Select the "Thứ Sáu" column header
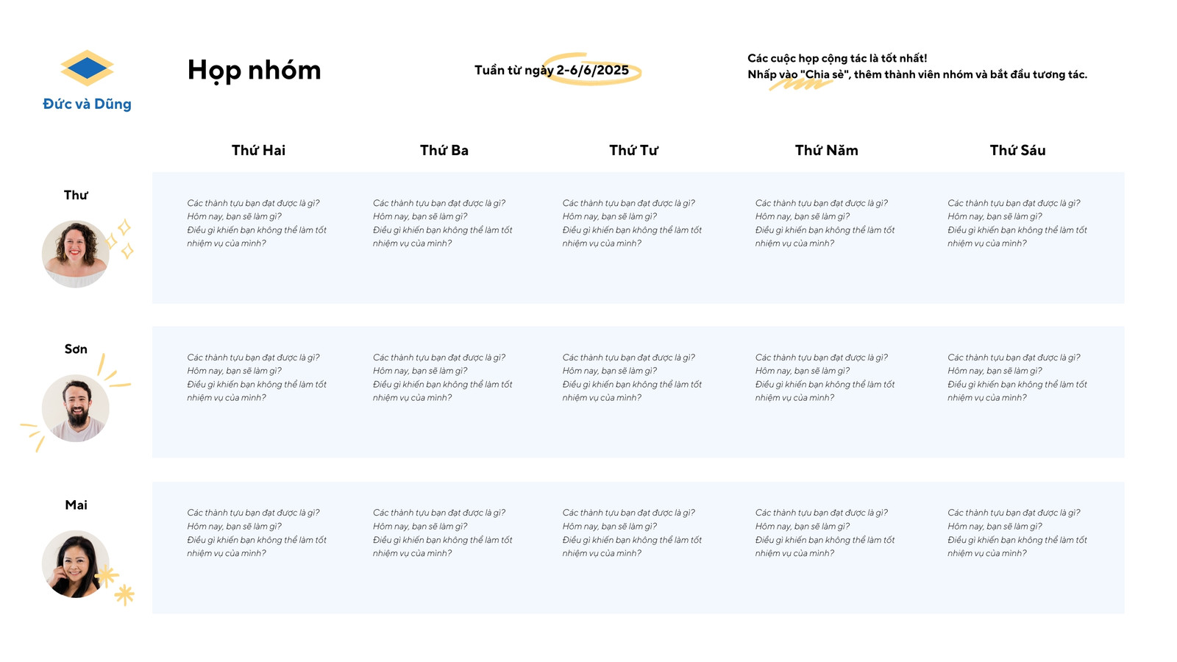 tap(1017, 150)
